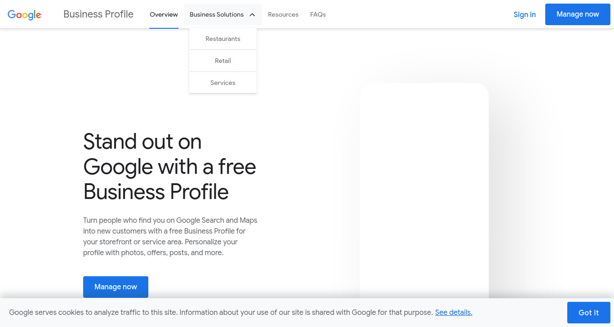Click the Google logo
614x327 pixels.
24,14
